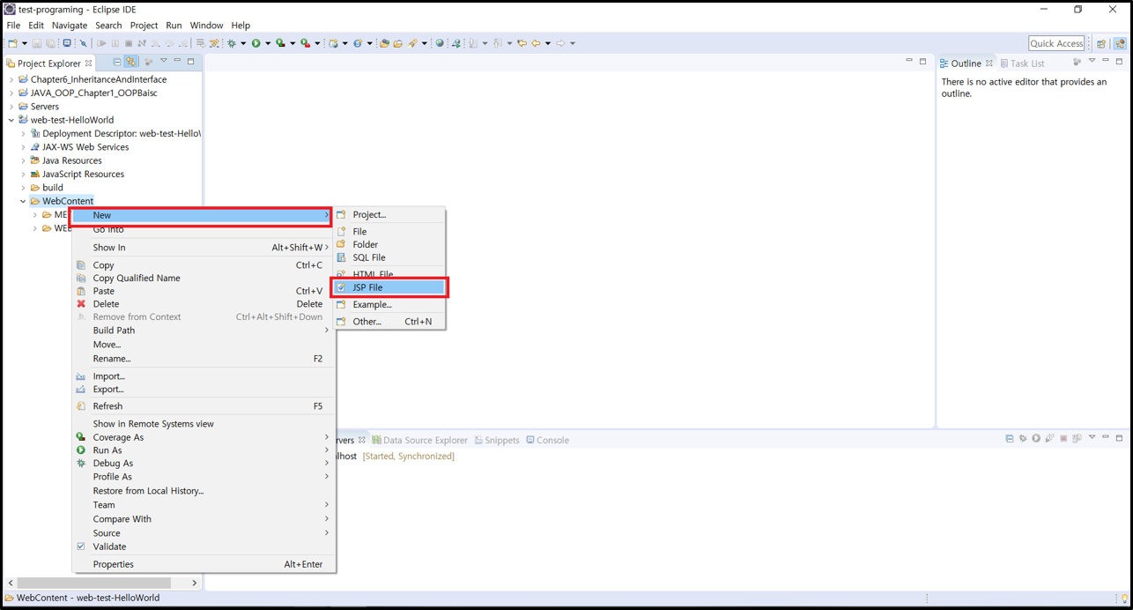Switch to the Snippets tab
The image size is (1133, 610).
click(x=497, y=440)
